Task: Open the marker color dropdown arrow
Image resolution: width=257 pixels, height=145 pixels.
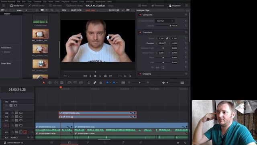Action: (x=117, y=83)
